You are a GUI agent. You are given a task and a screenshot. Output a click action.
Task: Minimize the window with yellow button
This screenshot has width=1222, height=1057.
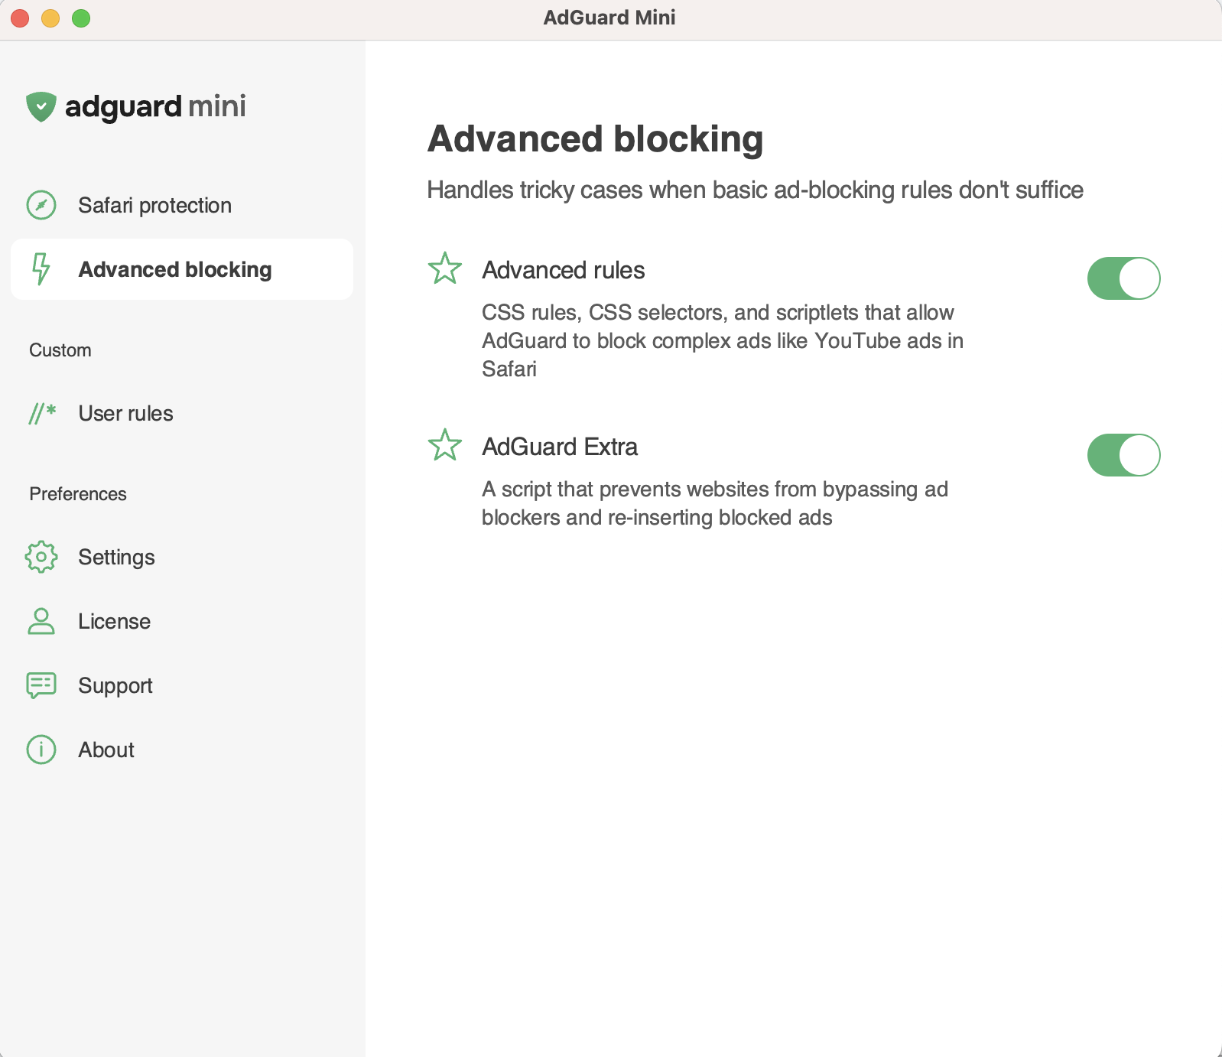tap(50, 18)
